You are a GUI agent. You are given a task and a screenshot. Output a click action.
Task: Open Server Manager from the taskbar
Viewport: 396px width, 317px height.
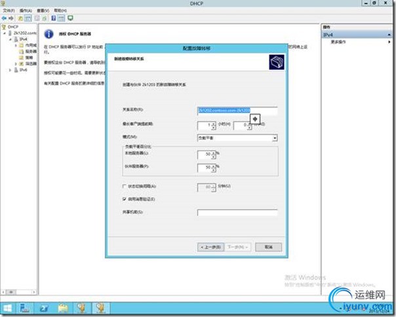pyautogui.click(x=24, y=308)
